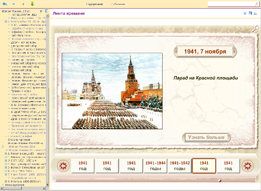The image size is (261, 191).
Task: Click the tree scrollbar up arrow
Action: (47, 16)
